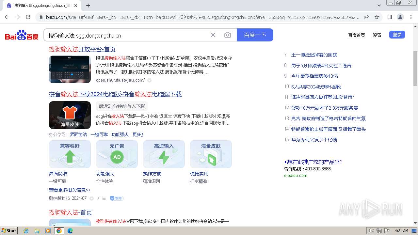
Task: Open the Chrome three-dot menu
Action: pos(411,17)
